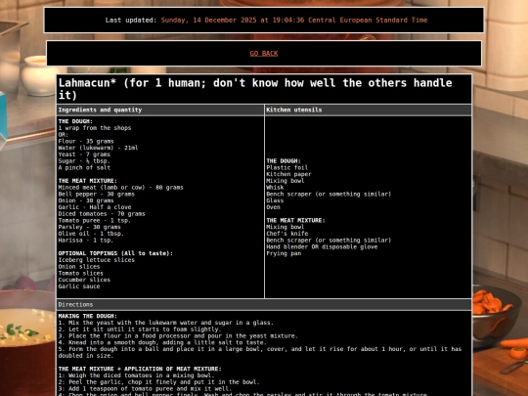528x396 pixels.
Task: Click 'Flour - 35 grams' ingredient
Action: pos(86,141)
